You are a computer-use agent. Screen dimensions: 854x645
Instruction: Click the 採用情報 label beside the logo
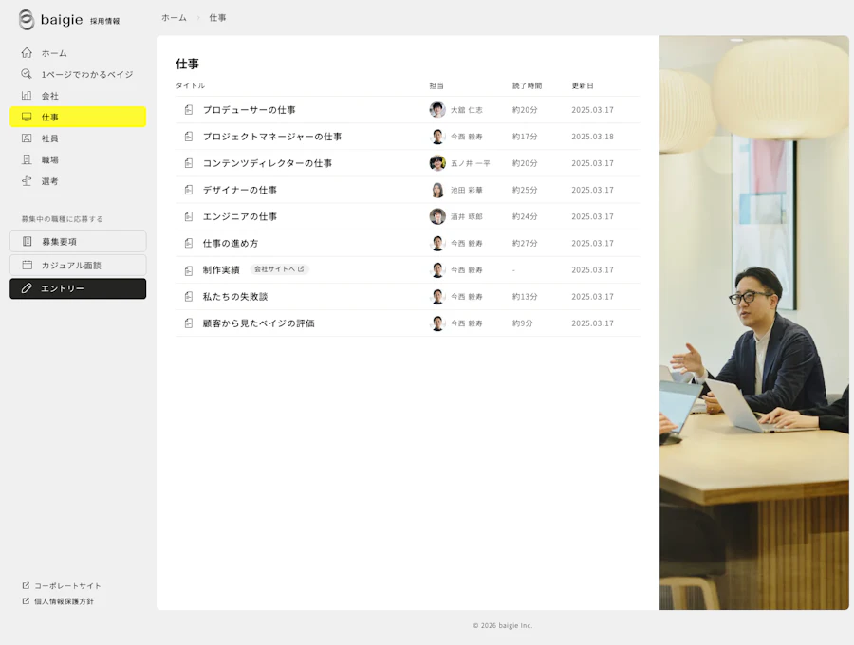(x=105, y=21)
